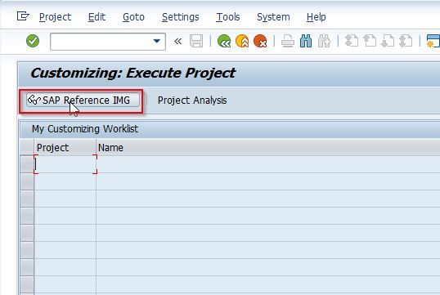Click the yellow Exit up-arrow icon
Image resolution: width=440 pixels, height=295 pixels.
242,41
